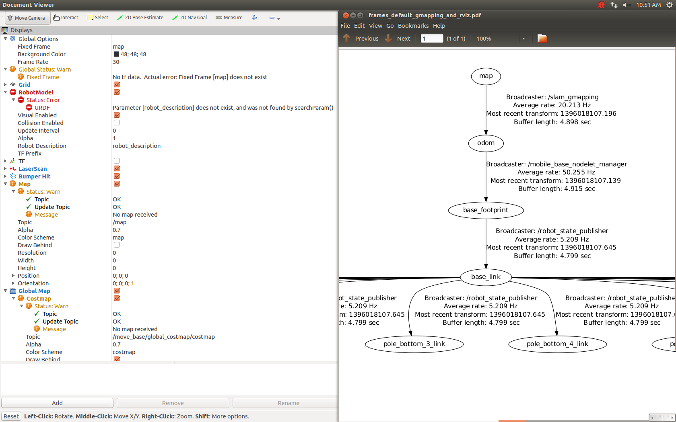Expand the LaserScan tree node

click(x=5, y=168)
